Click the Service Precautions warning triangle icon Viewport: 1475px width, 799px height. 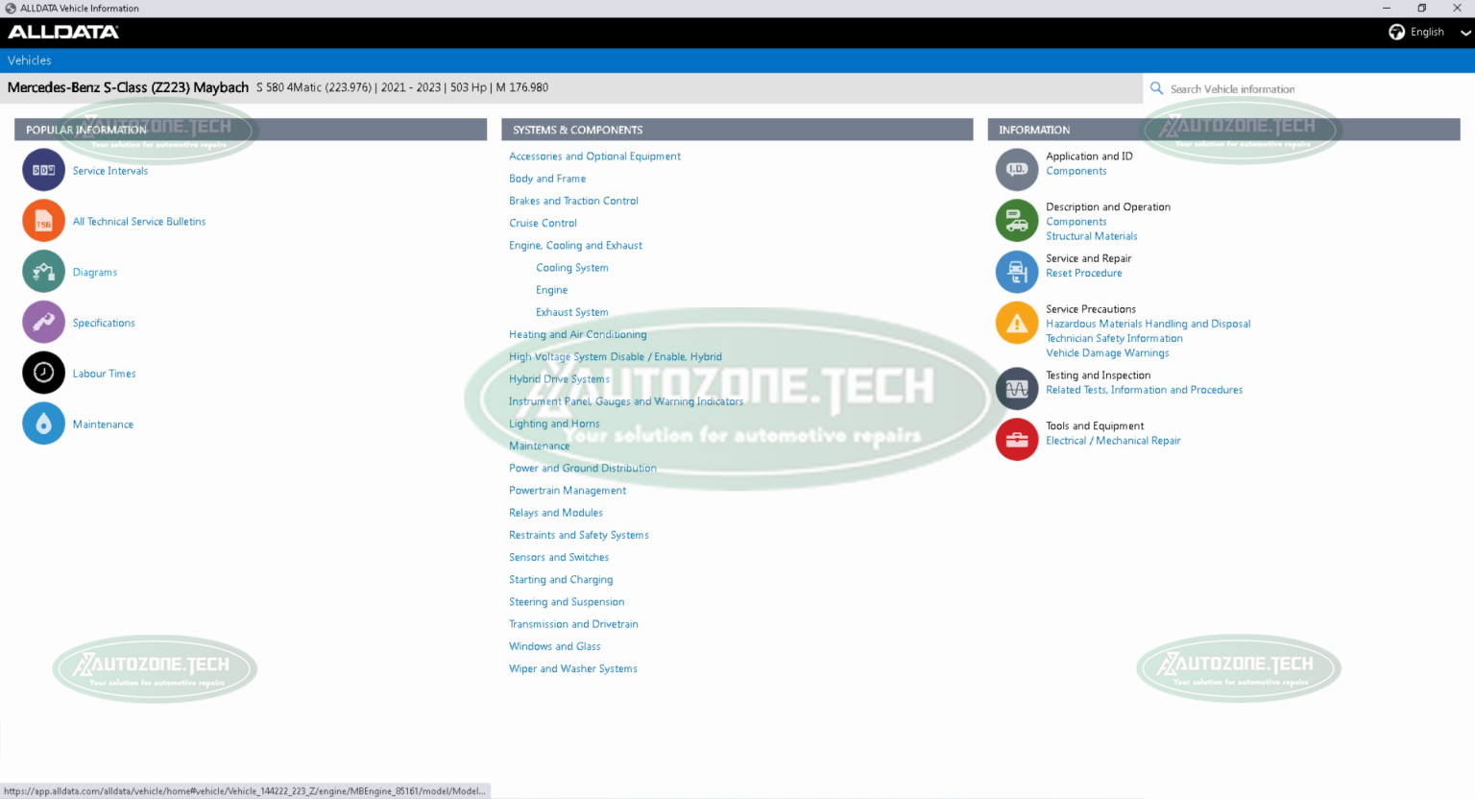point(1016,323)
